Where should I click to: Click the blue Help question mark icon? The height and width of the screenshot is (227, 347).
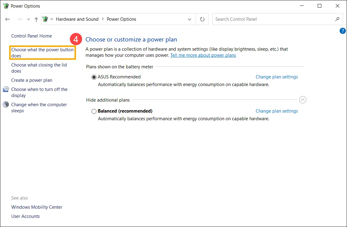pyautogui.click(x=342, y=31)
